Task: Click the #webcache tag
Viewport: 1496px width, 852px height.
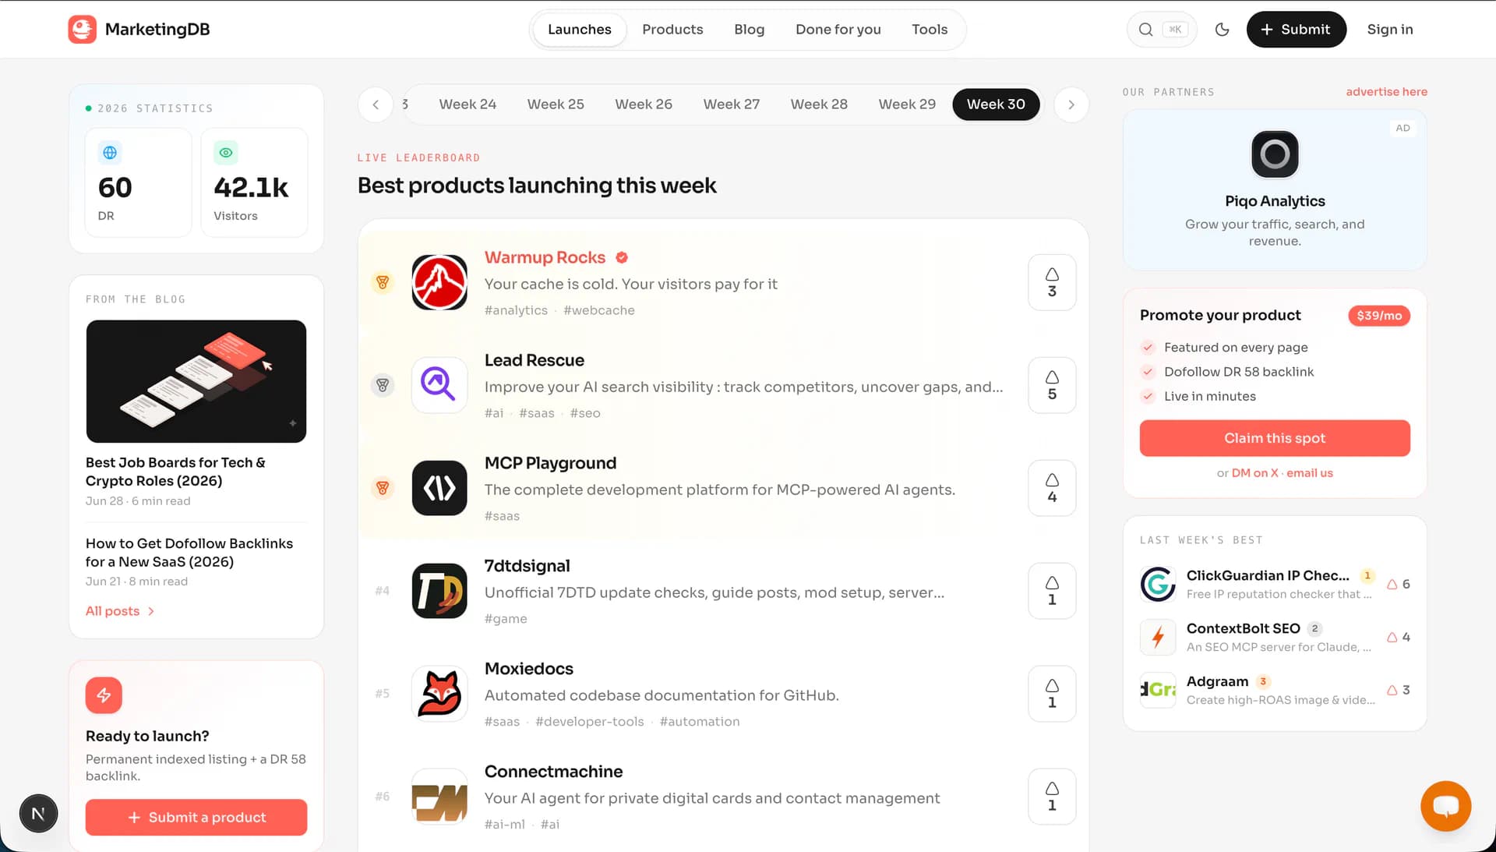Action: point(598,310)
